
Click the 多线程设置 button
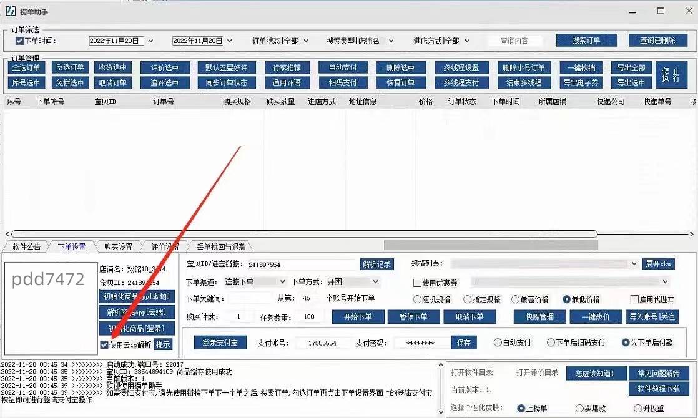tap(461, 67)
